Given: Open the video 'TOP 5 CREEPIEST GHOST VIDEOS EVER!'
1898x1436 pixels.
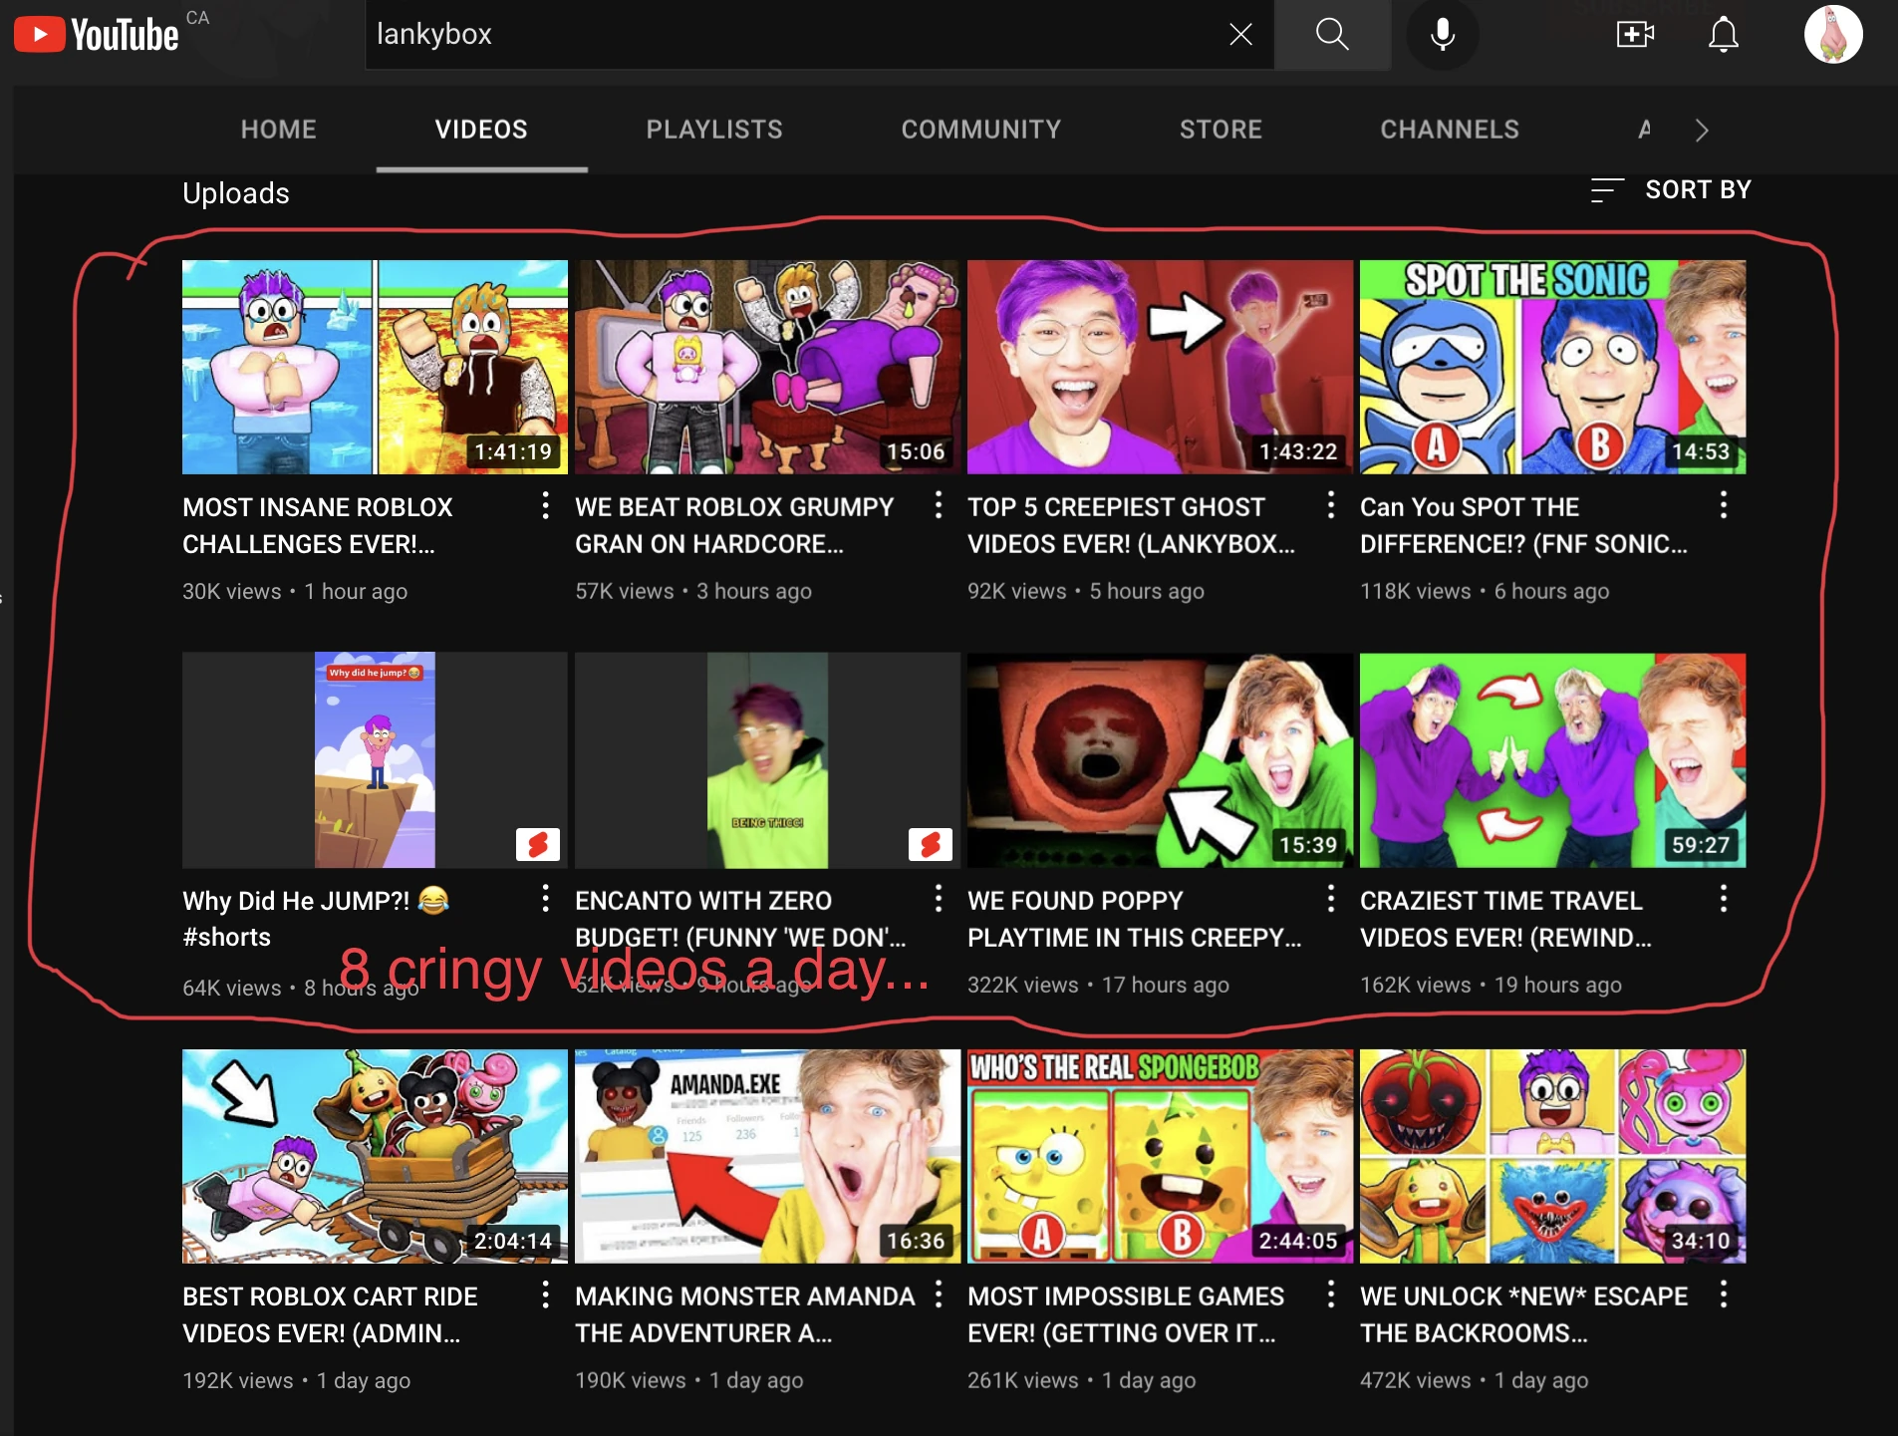Looking at the screenshot, I should [1158, 366].
